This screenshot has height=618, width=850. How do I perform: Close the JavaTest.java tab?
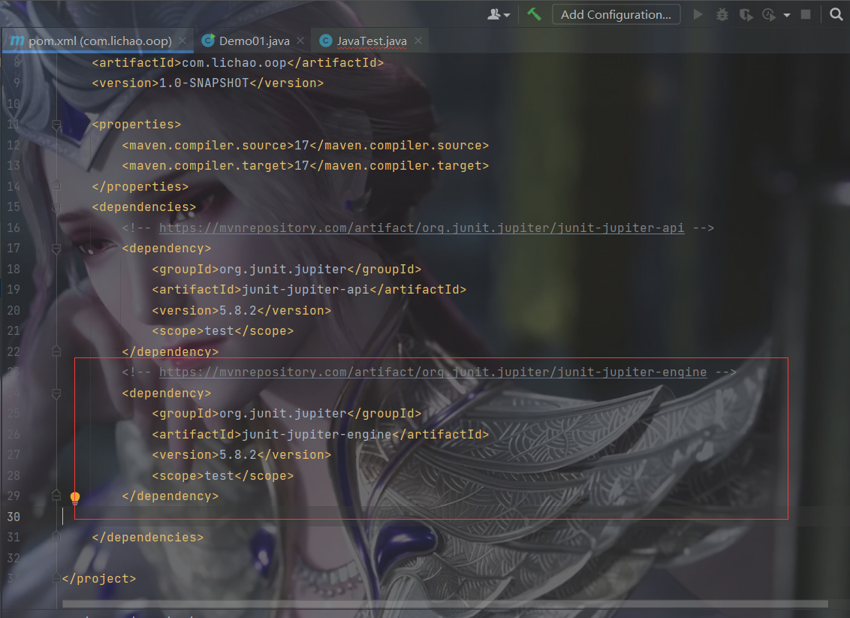[418, 41]
